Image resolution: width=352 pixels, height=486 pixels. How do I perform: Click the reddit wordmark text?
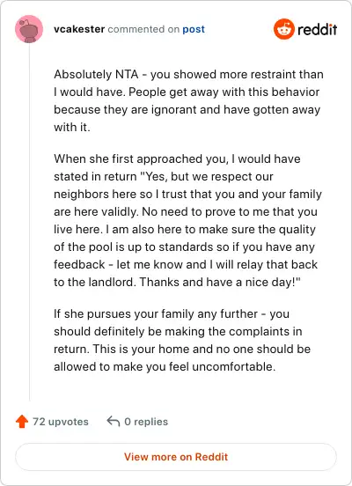coord(318,29)
